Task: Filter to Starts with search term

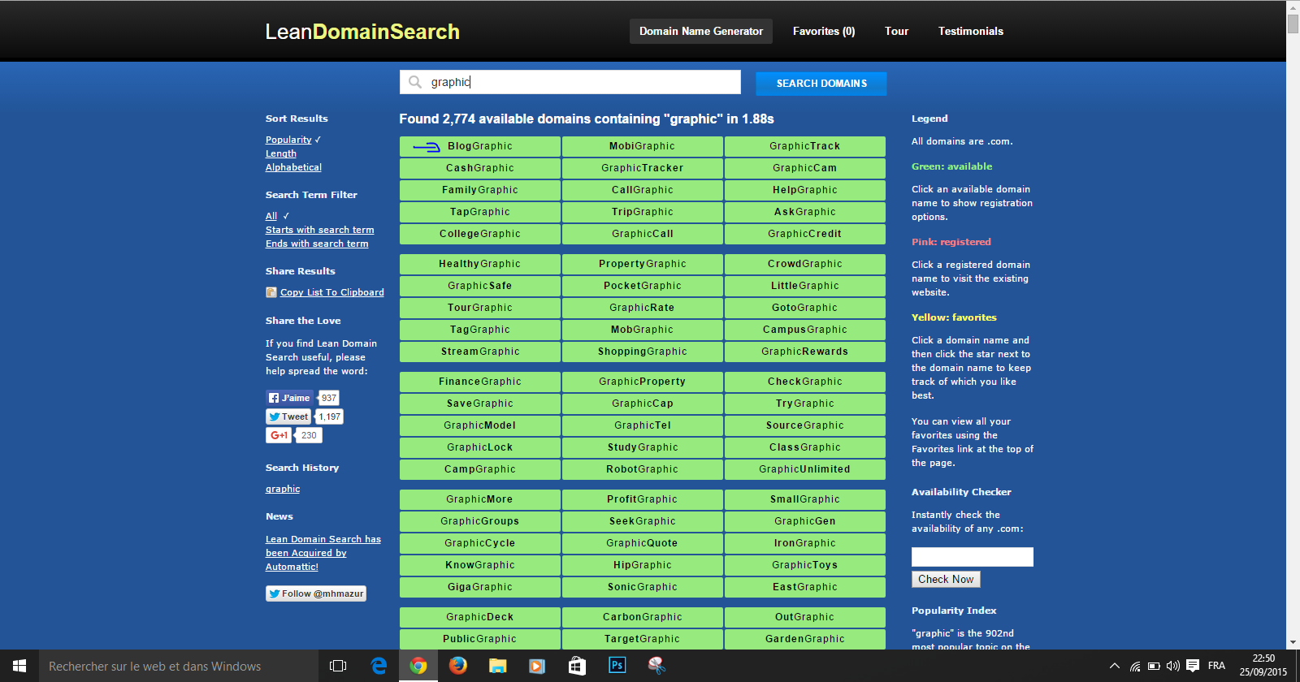Action: pos(320,230)
